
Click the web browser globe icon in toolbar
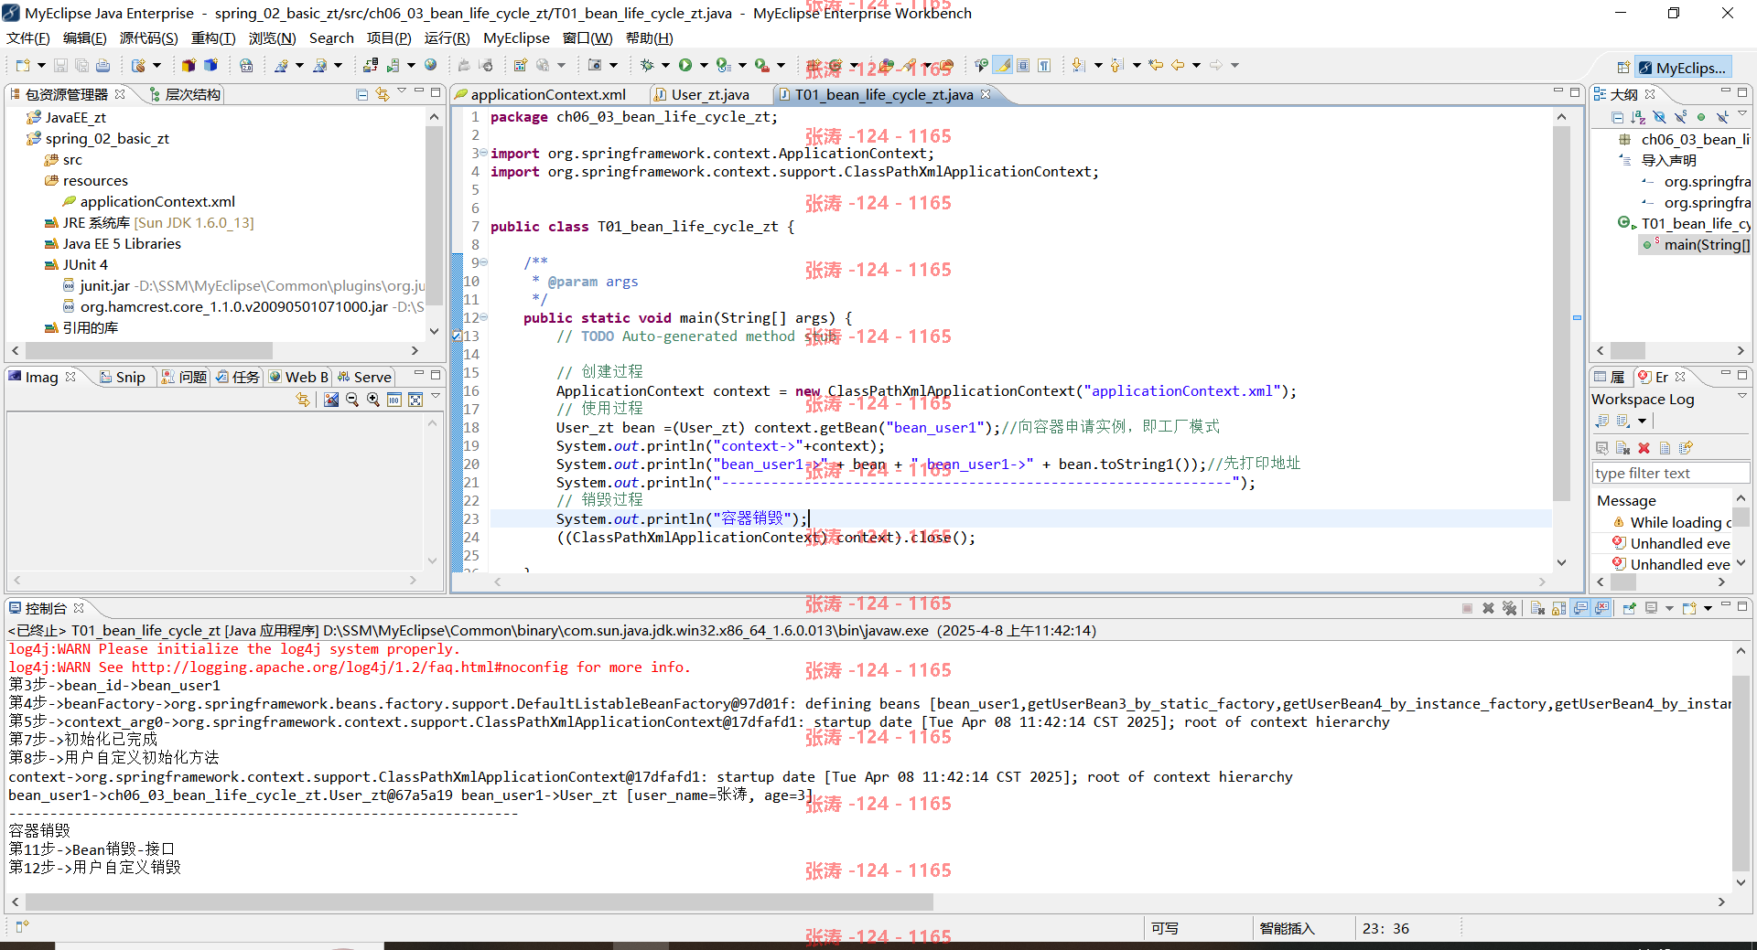[431, 65]
